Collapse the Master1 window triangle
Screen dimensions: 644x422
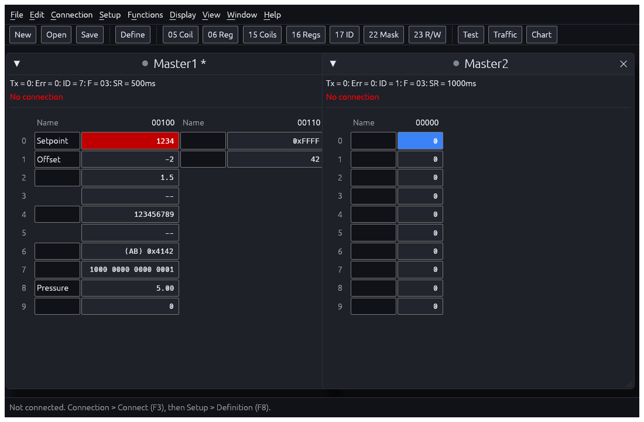pos(17,64)
